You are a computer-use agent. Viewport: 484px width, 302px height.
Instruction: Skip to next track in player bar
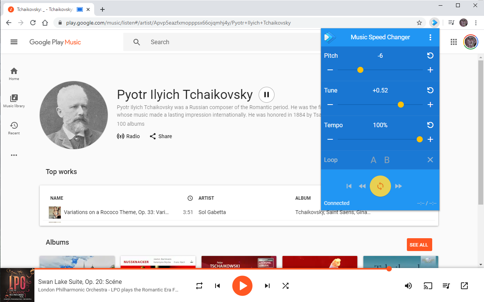pyautogui.click(x=267, y=286)
